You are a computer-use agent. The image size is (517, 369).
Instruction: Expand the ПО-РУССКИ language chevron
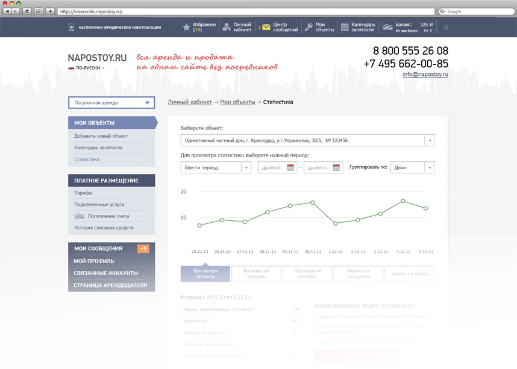(x=104, y=68)
